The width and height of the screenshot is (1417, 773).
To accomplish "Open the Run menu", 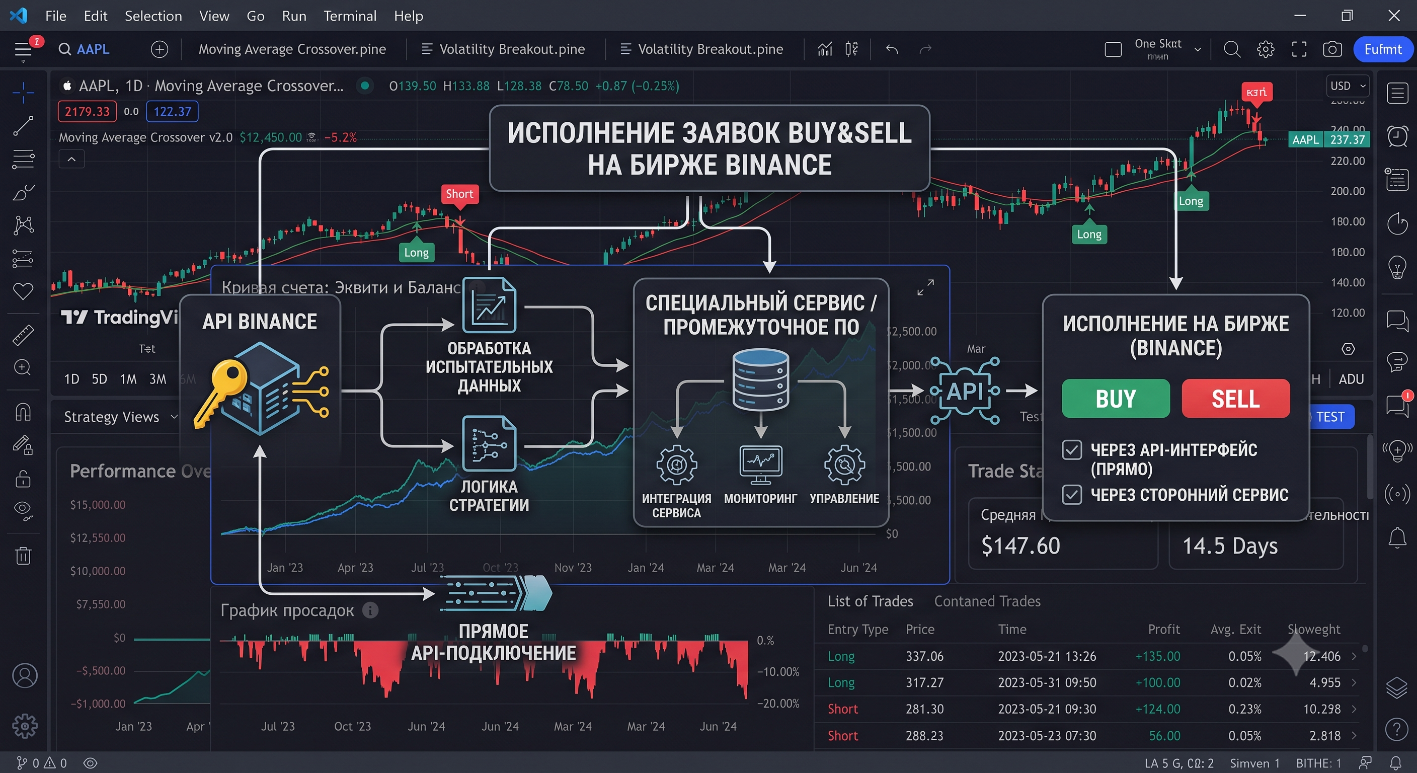I will coord(294,16).
